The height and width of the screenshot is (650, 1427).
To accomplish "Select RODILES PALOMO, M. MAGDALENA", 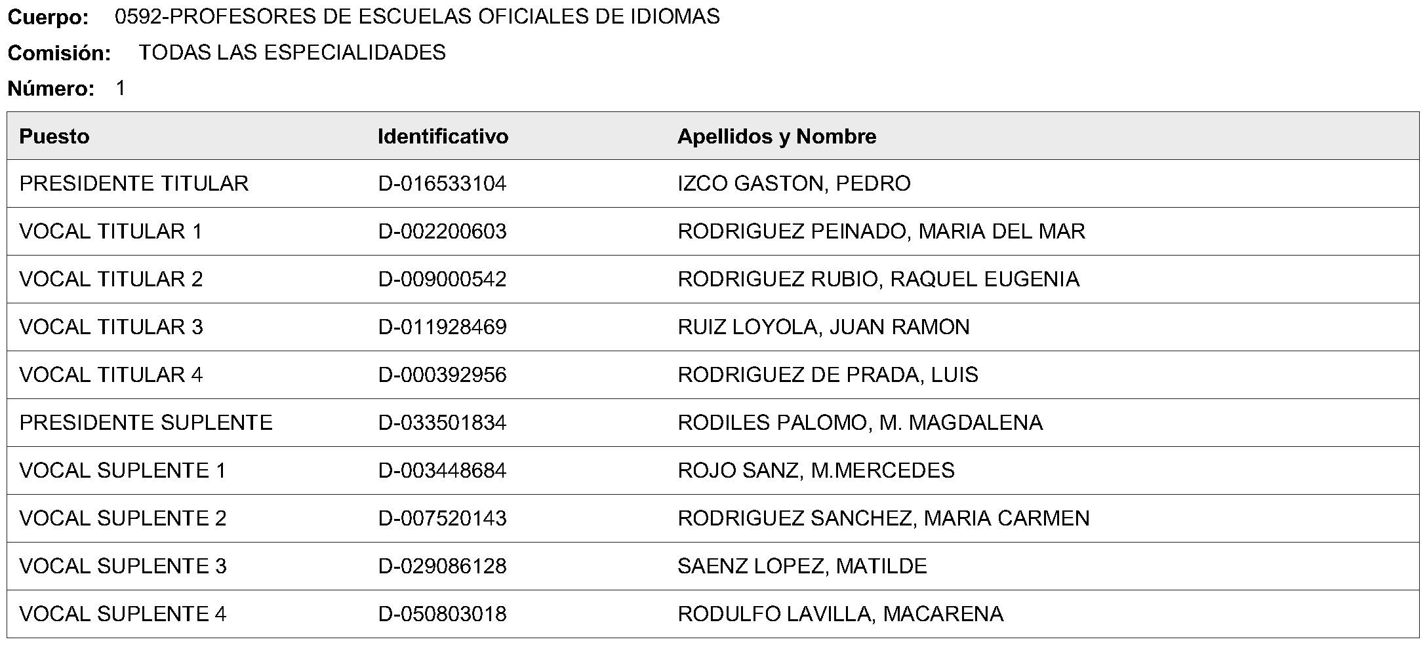I will (x=860, y=423).
